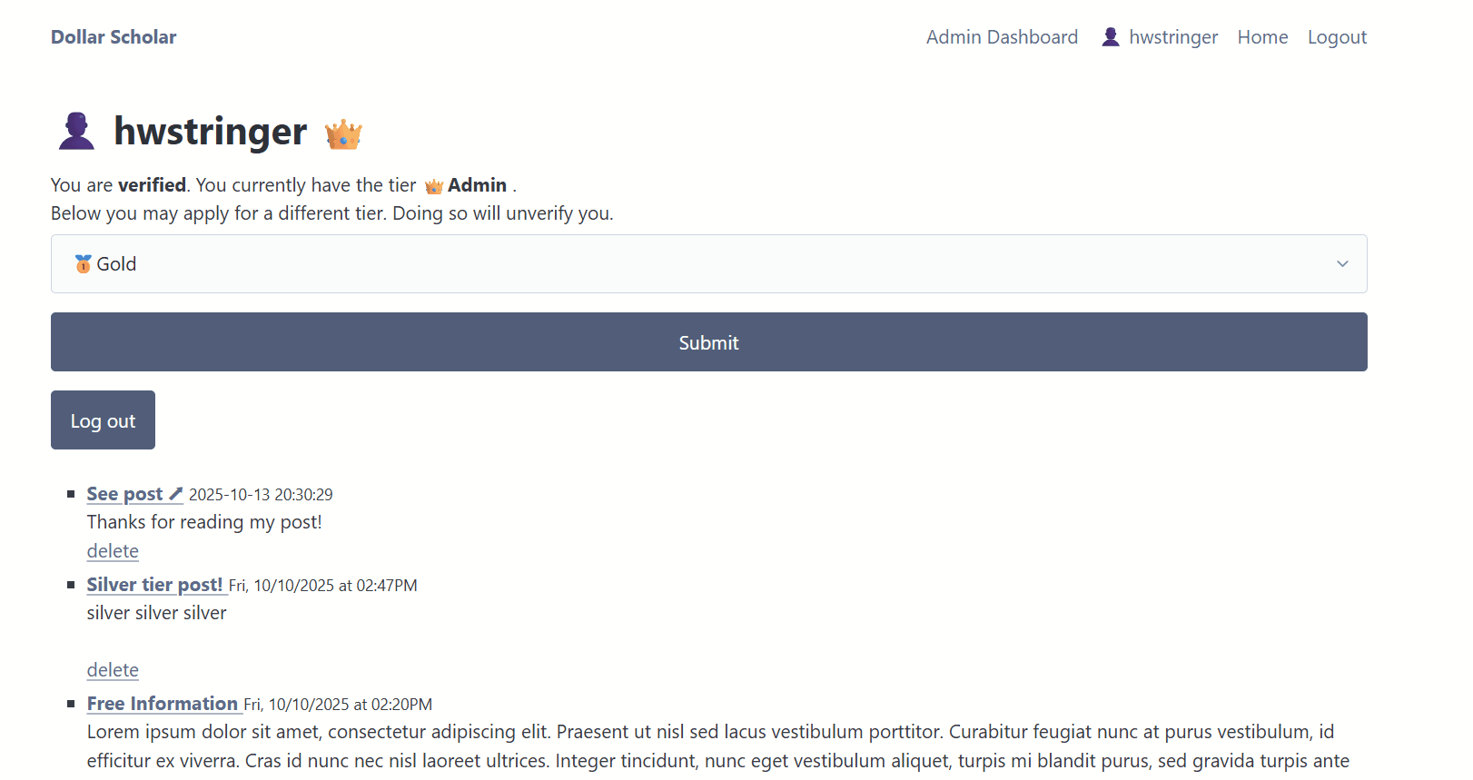Click the user avatar icon in the navbar
This screenshot has height=780, width=1473.
click(1110, 37)
